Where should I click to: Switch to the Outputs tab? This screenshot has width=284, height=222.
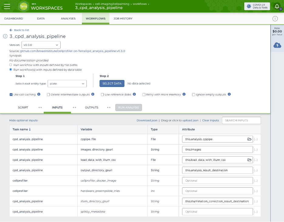pyautogui.click(x=91, y=107)
